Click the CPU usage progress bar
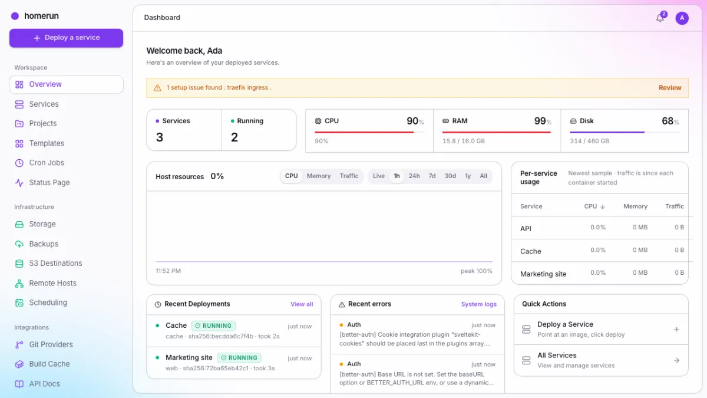The width and height of the screenshot is (707, 398). pos(369,133)
